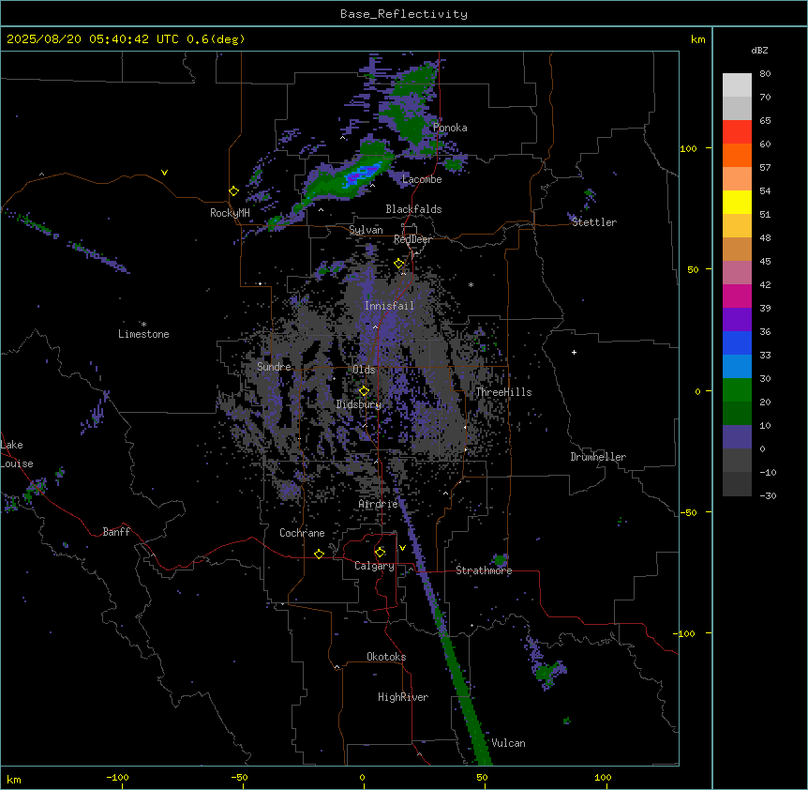The image size is (808, 790).
Task: Click the HighRiver city label
Action: (x=403, y=697)
